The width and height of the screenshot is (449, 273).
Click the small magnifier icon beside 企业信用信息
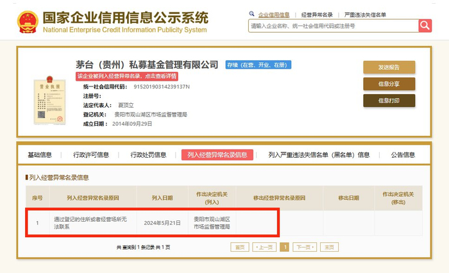click(251, 13)
